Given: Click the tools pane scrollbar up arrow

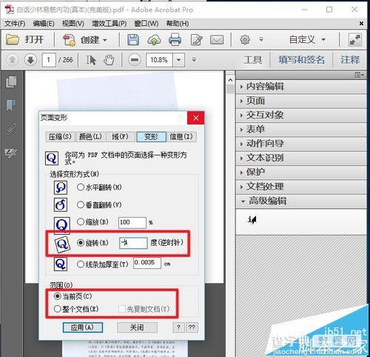Looking at the screenshot, I should click(x=230, y=80).
